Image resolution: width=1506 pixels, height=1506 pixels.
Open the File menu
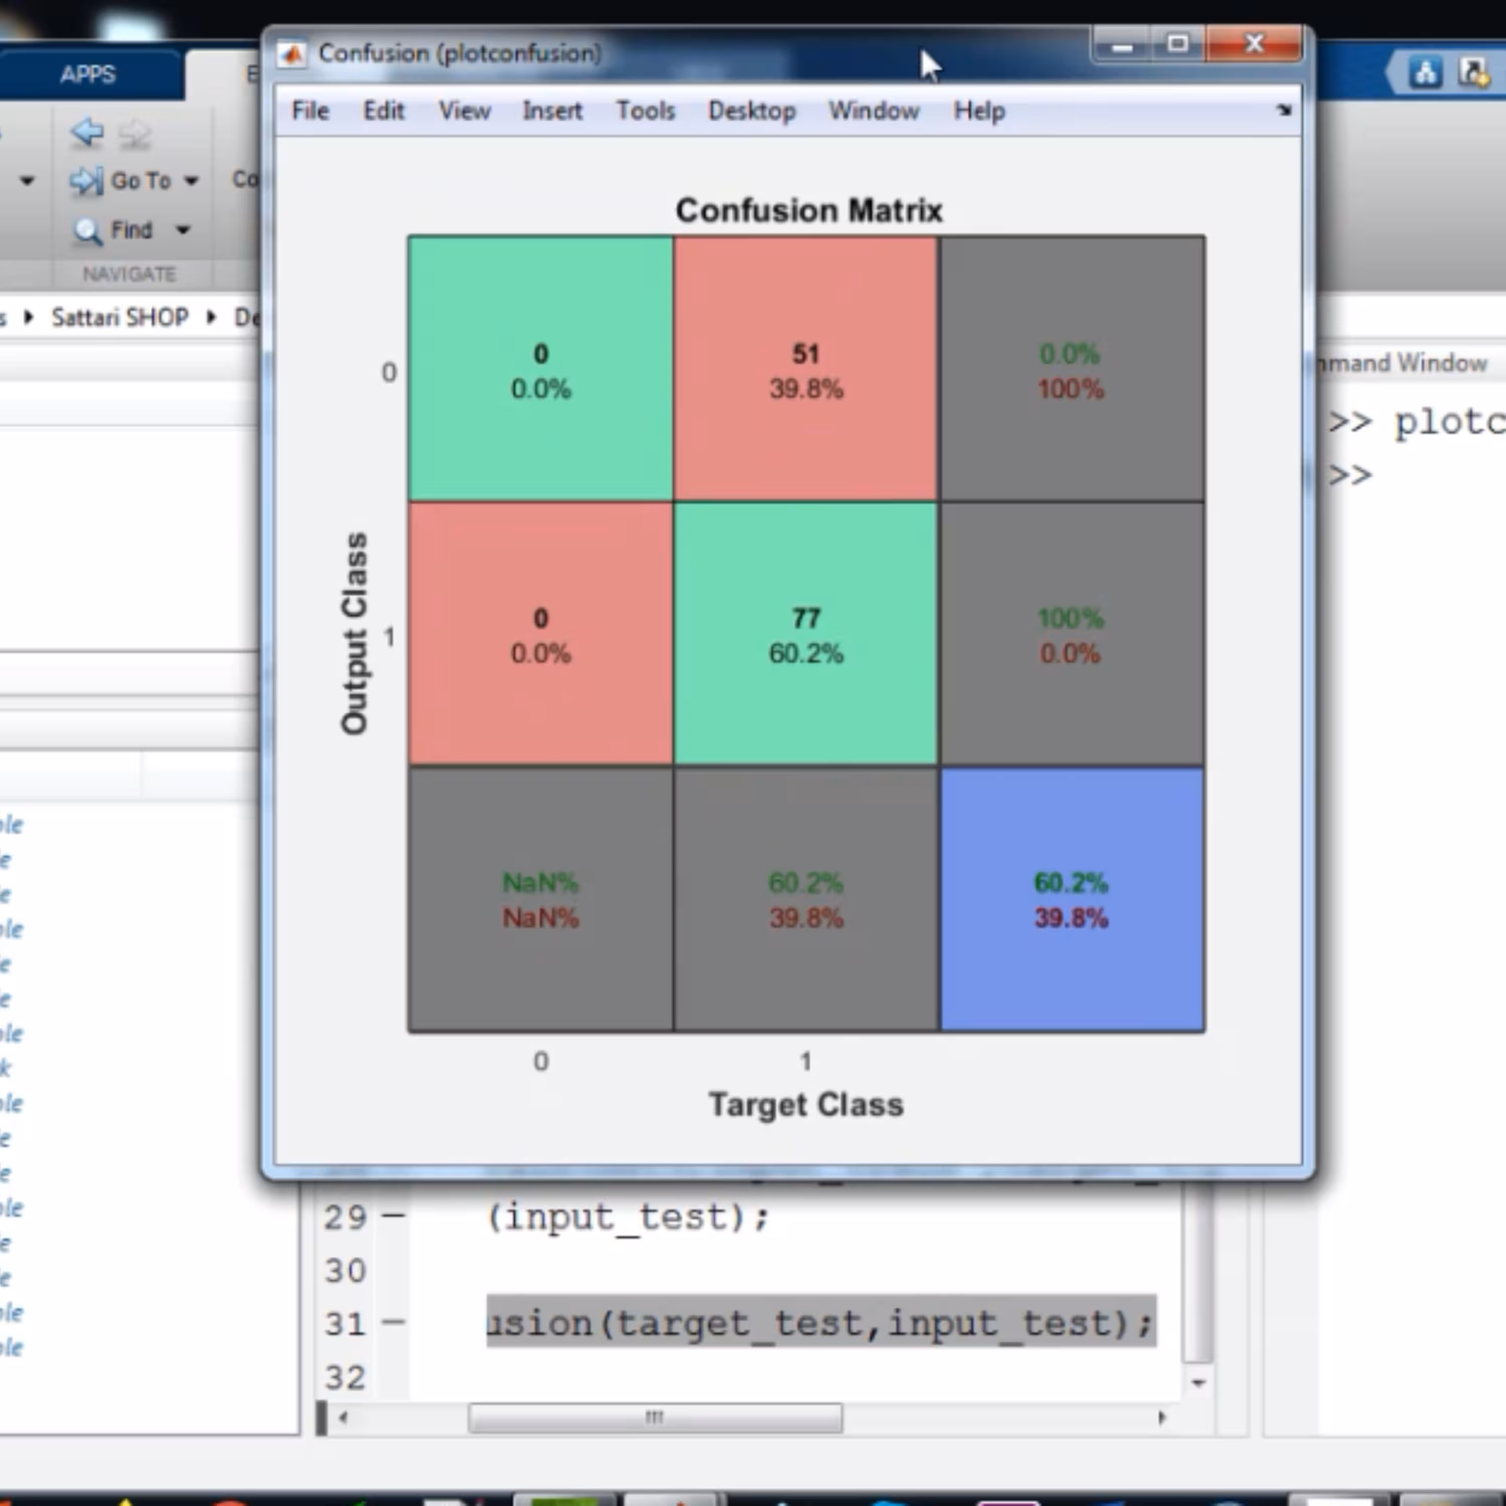(310, 110)
